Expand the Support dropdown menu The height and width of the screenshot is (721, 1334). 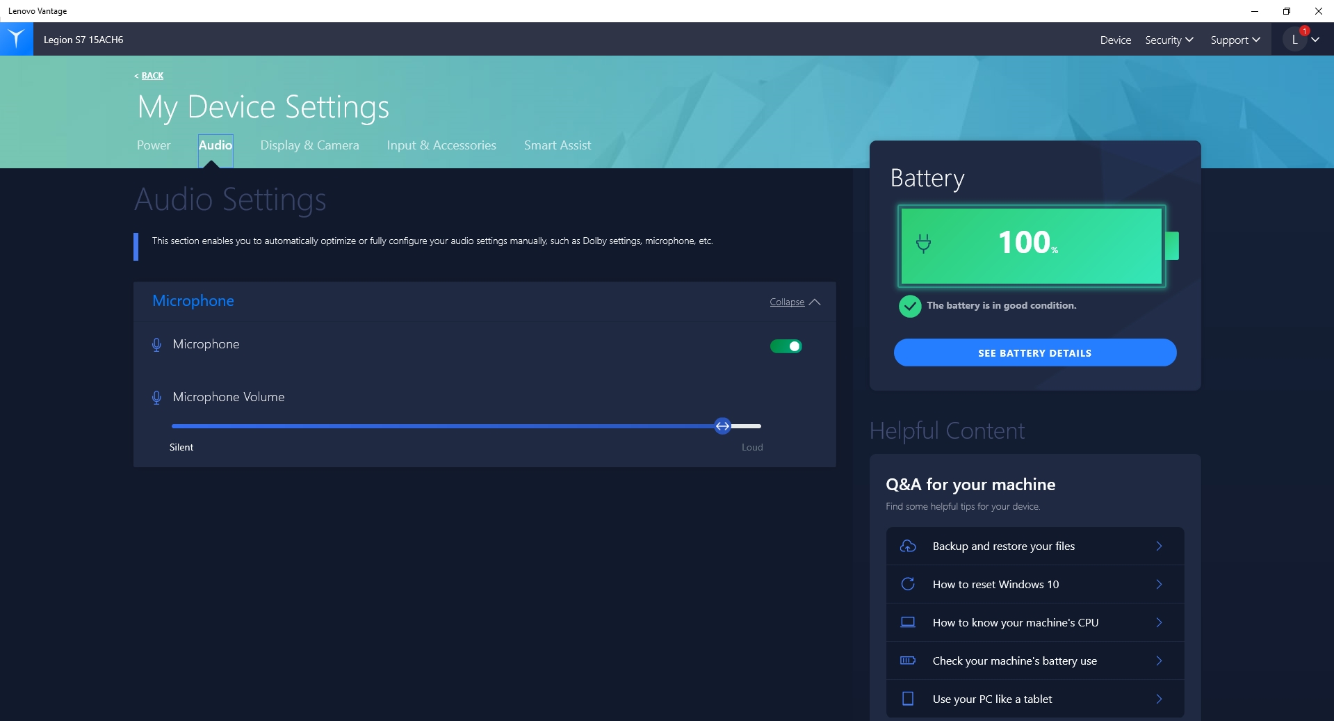tap(1235, 40)
